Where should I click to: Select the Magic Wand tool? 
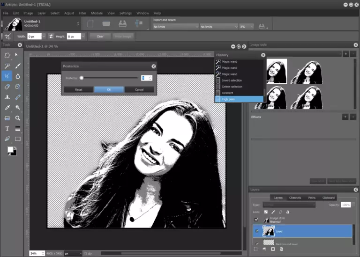(x=7, y=66)
